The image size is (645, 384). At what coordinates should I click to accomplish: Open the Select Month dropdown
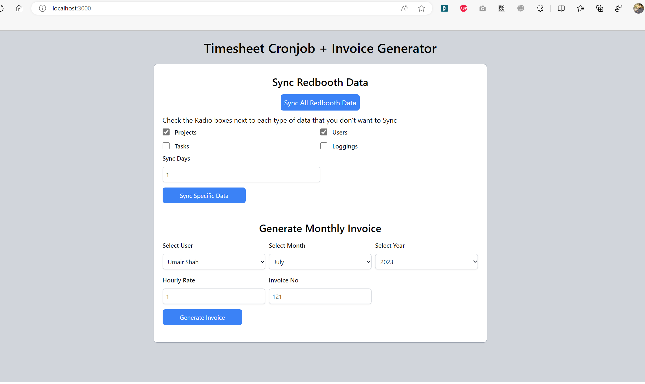(x=320, y=262)
